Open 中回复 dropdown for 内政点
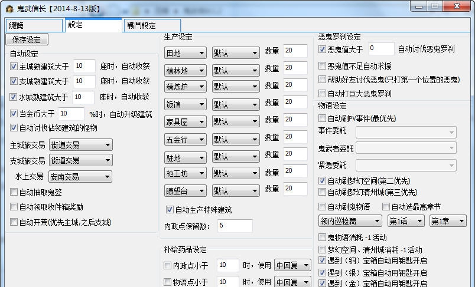This screenshot has height=287, width=475. [x=292, y=265]
